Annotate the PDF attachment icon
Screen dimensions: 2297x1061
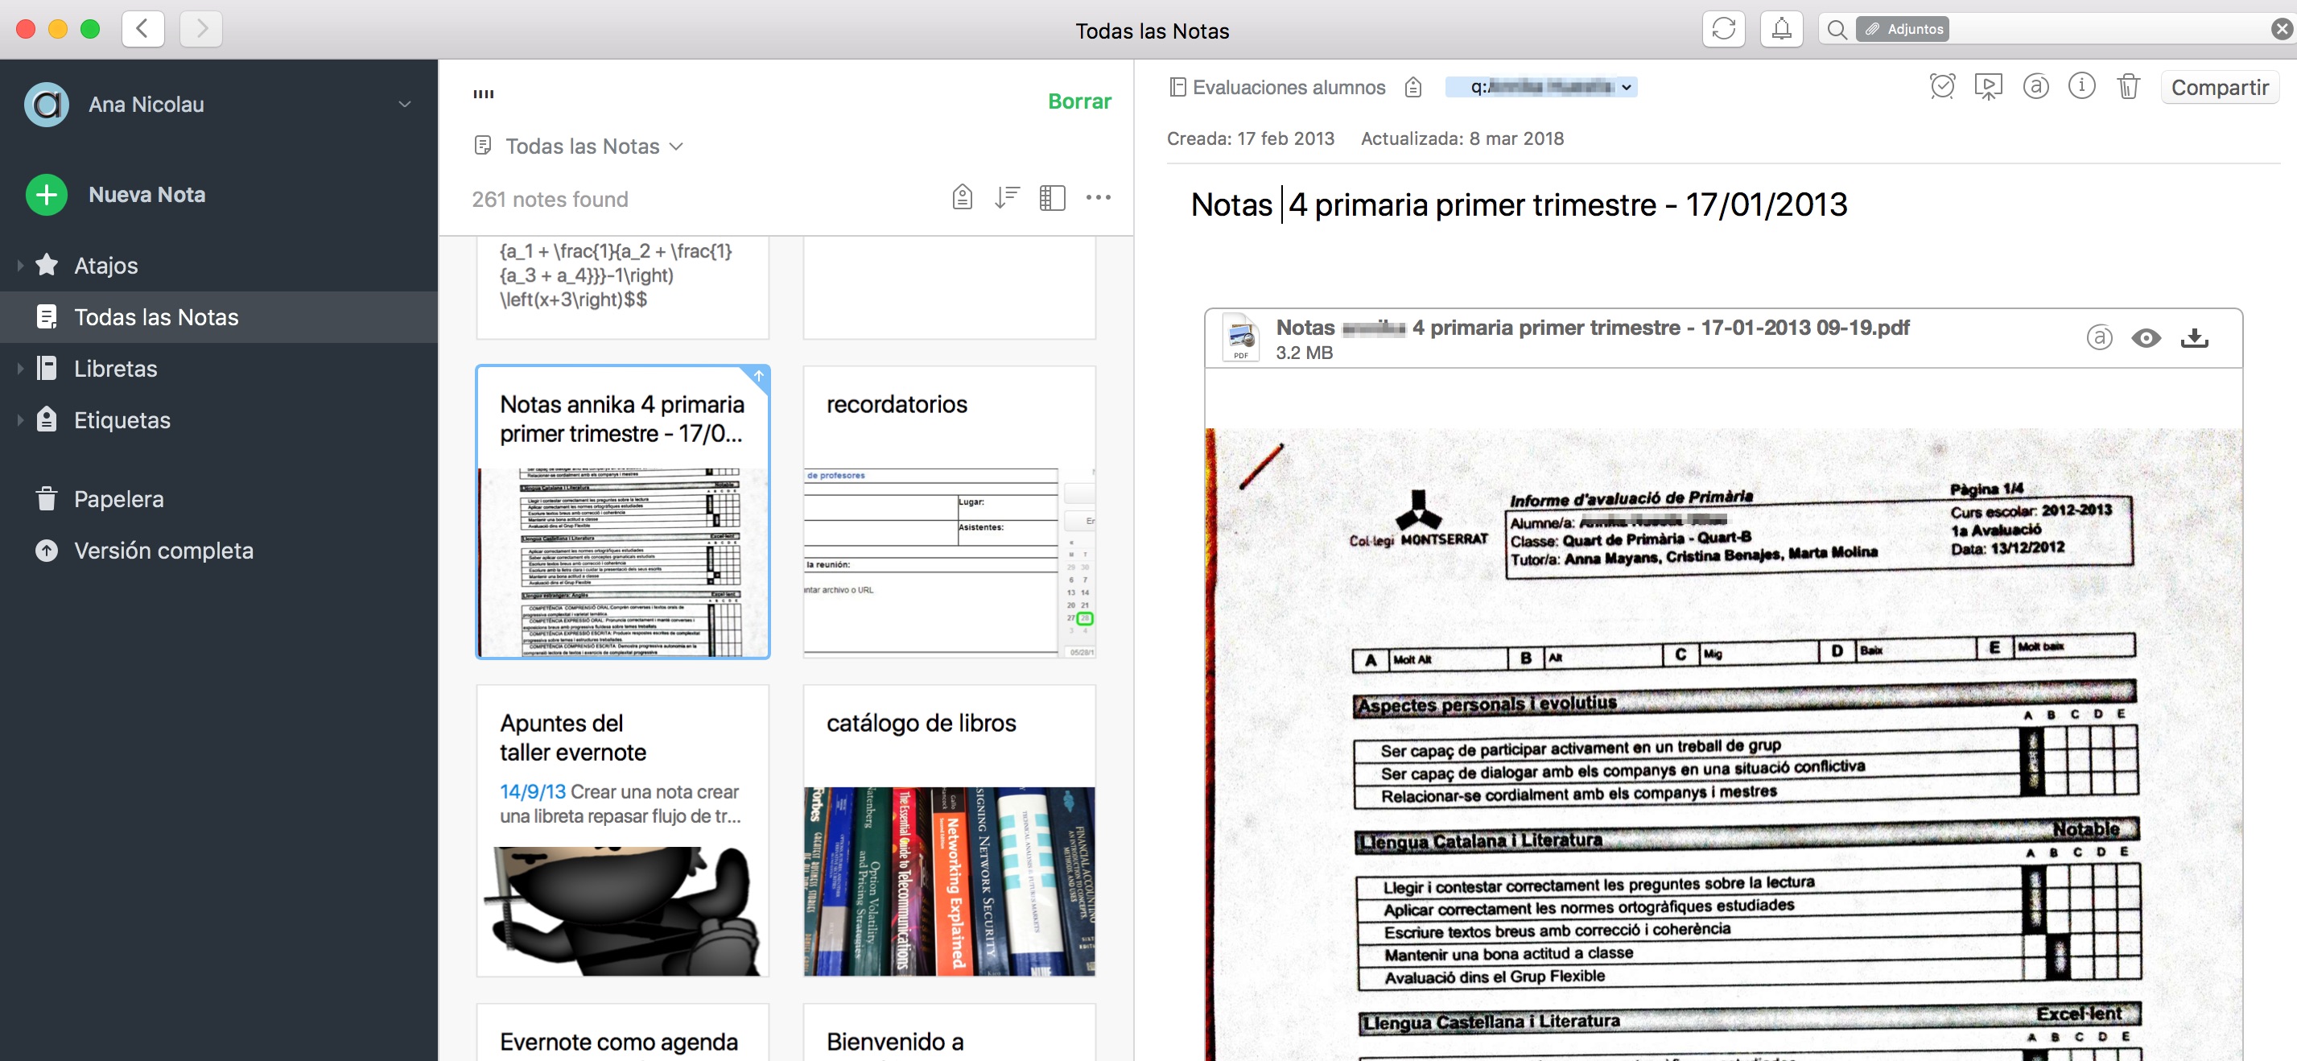click(x=2099, y=337)
